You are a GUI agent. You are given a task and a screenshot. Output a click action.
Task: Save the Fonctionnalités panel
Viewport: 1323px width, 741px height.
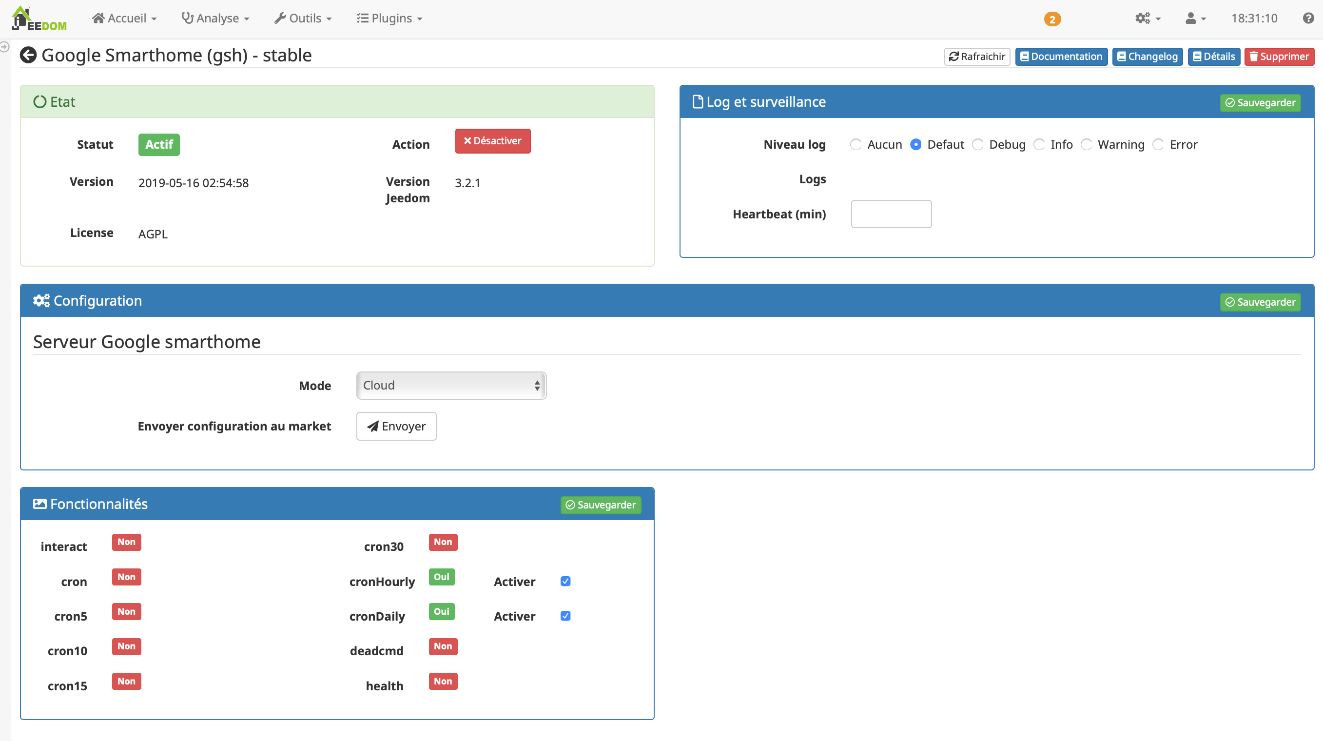point(601,505)
